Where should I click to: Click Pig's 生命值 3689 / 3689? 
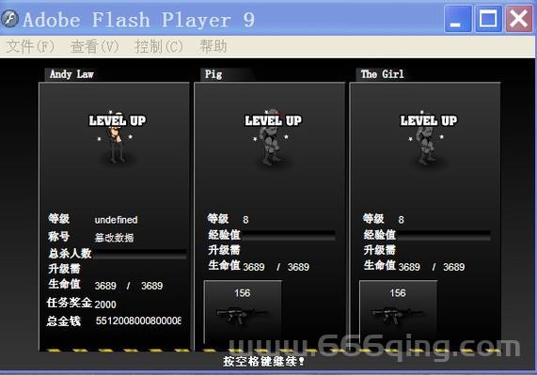point(276,267)
